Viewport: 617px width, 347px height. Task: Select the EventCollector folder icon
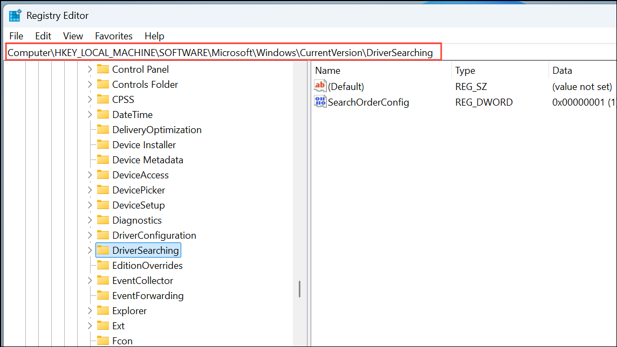pyautogui.click(x=103, y=280)
